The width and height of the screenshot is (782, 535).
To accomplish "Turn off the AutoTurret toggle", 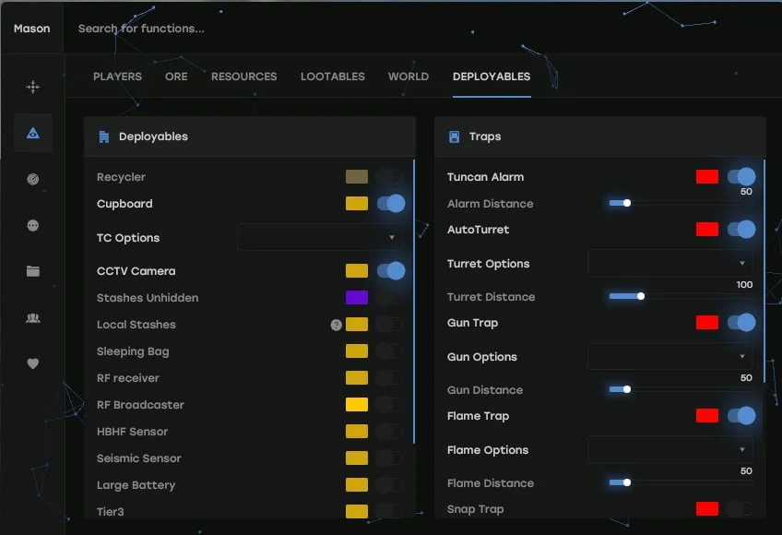I will 741,230.
